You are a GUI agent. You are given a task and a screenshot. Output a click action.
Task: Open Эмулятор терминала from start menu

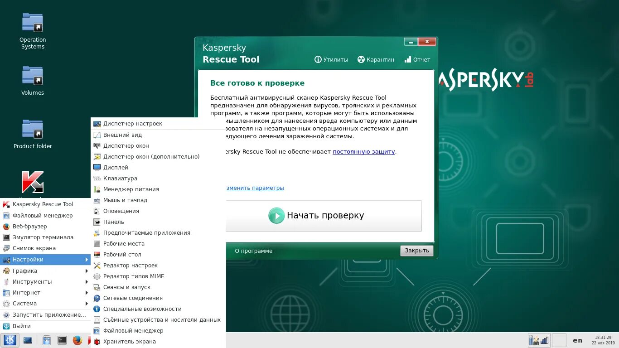[x=45, y=237]
